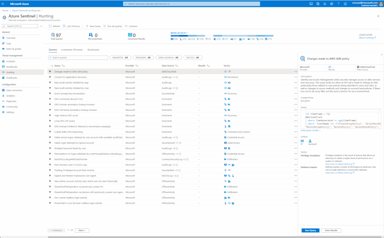Open the Azure portal hamburger menu

point(3,4)
